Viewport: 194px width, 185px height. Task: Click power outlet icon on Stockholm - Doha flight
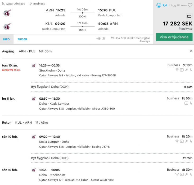(x=186, y=70)
